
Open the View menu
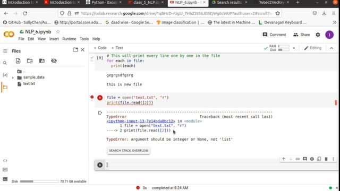point(41,39)
